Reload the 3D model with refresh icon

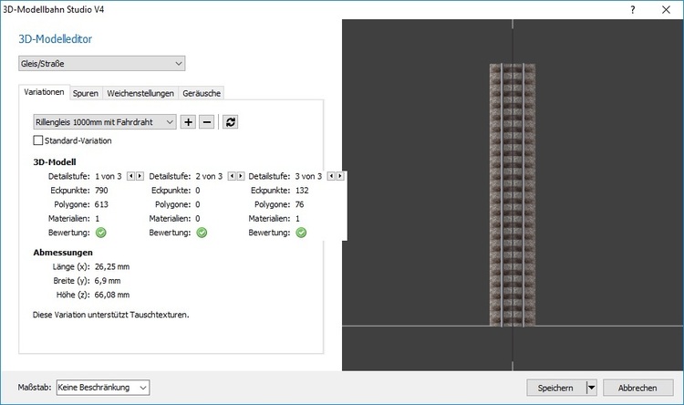click(x=231, y=122)
